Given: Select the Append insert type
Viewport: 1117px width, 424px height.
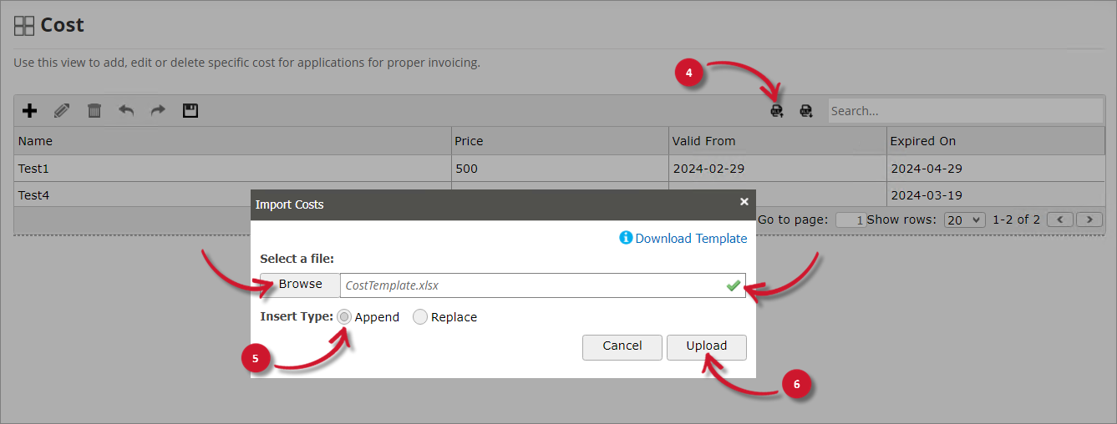Looking at the screenshot, I should click(x=344, y=317).
